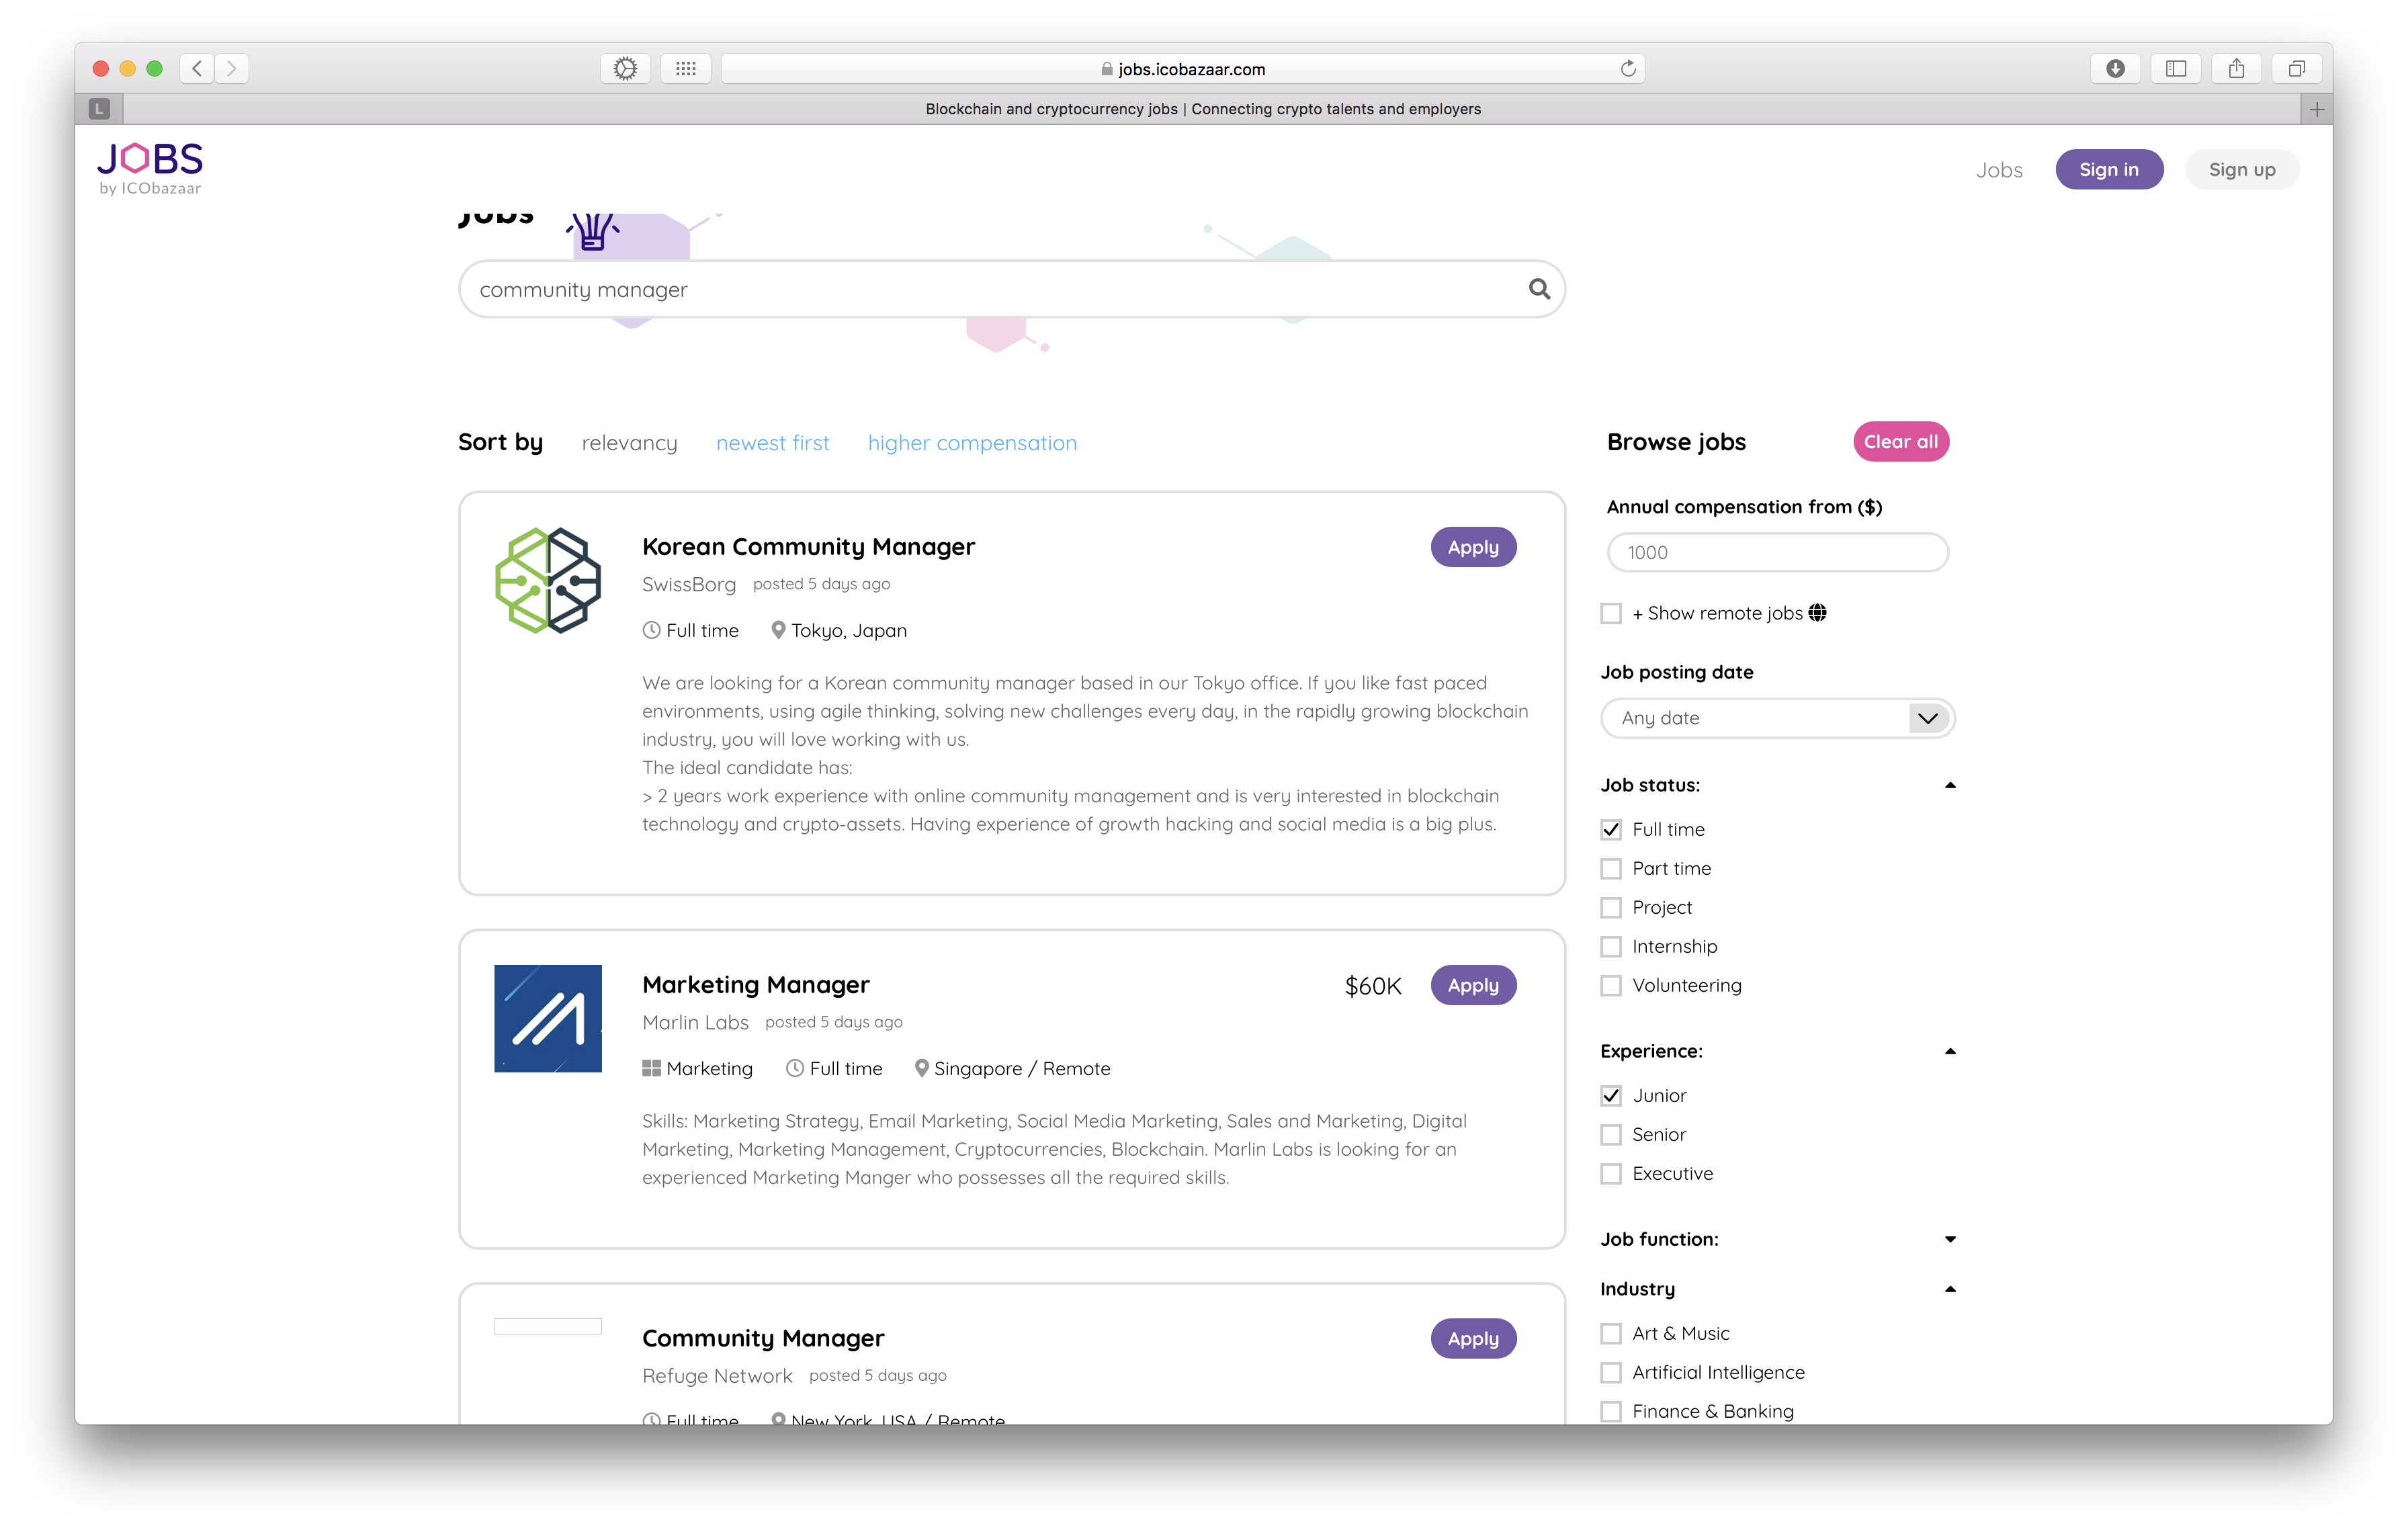Click the annual compensation amount field
This screenshot has width=2408, height=1532.
click(x=1777, y=552)
